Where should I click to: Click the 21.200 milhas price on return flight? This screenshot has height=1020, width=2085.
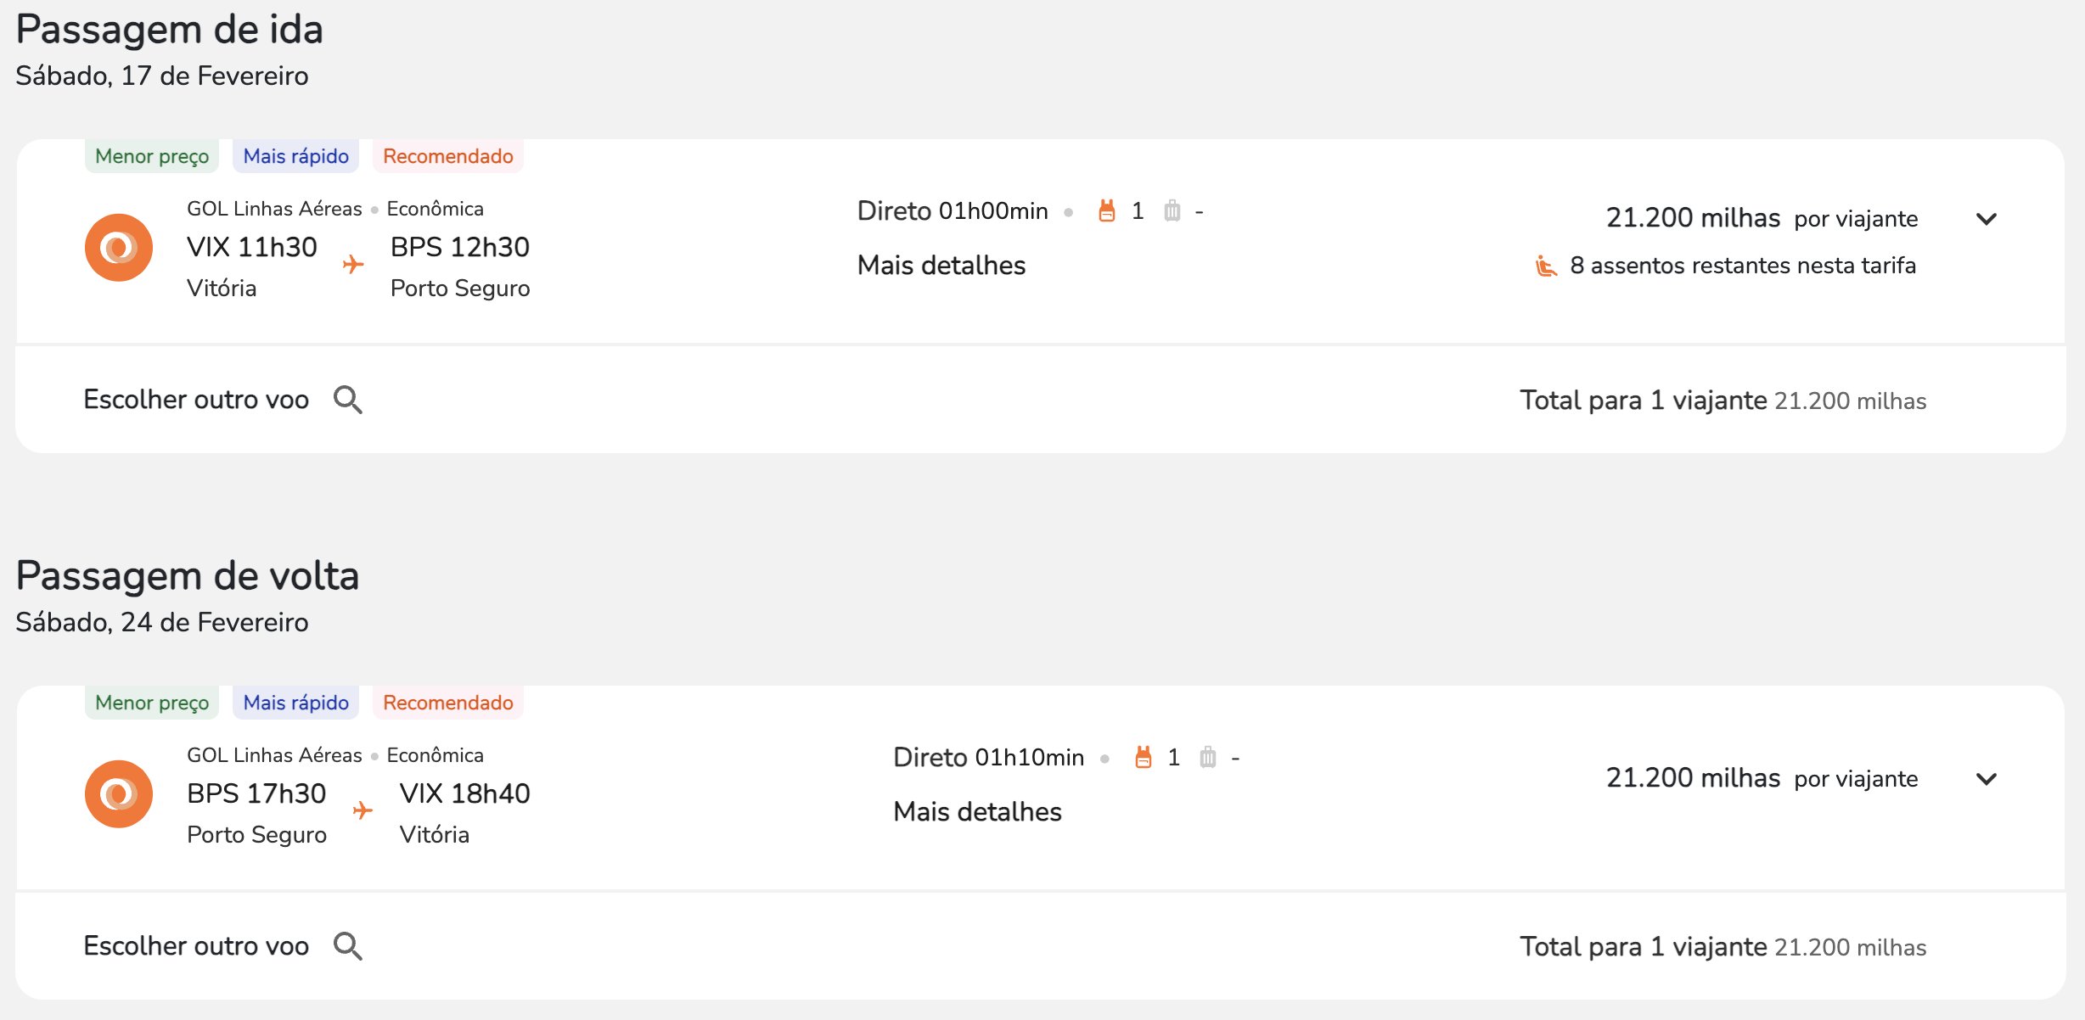(1693, 778)
